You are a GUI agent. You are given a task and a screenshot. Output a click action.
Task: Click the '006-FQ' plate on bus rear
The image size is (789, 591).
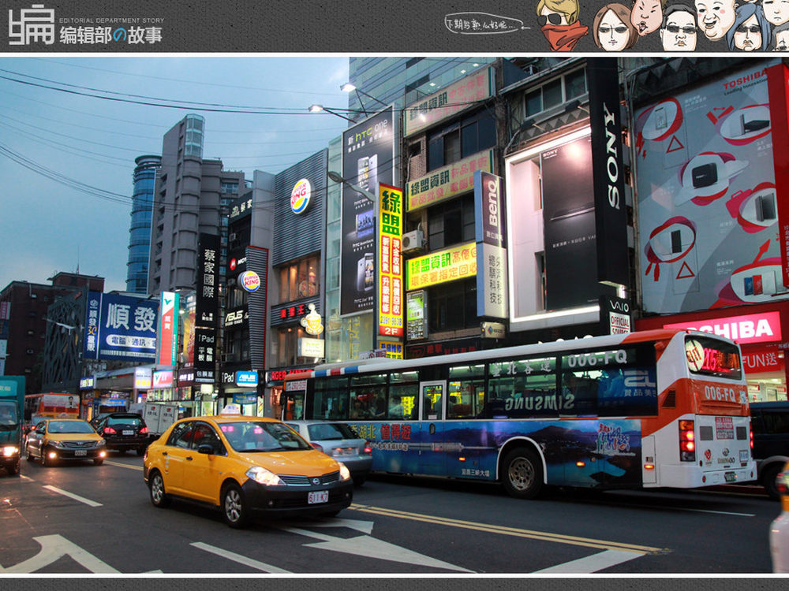pyautogui.click(x=721, y=393)
